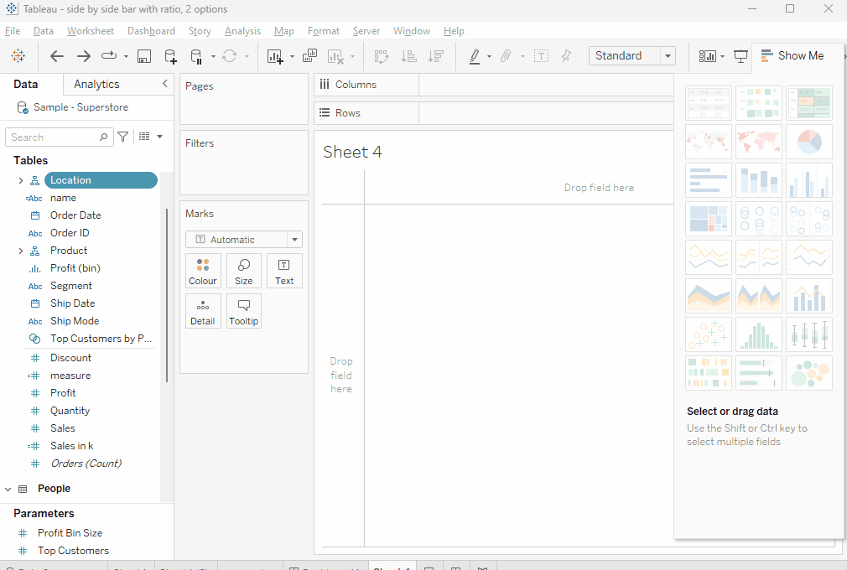847x570 pixels.
Task: Click the Undo back arrow
Action: [57, 56]
